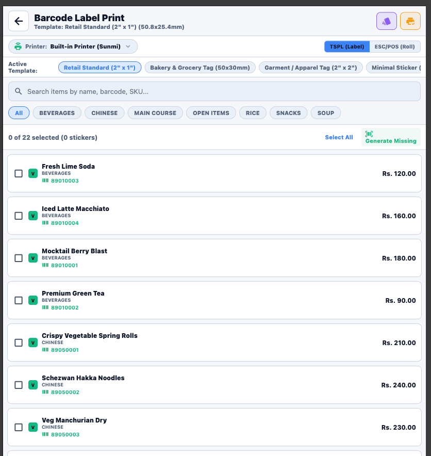Filter items by RICE category
The height and width of the screenshot is (456, 431).
(253, 113)
